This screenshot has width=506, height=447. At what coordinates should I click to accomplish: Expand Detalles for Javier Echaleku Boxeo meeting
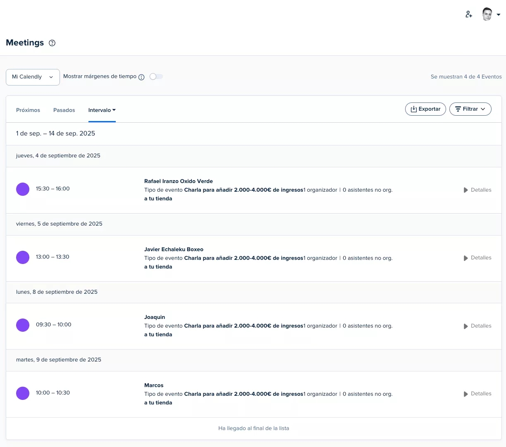[477, 258]
